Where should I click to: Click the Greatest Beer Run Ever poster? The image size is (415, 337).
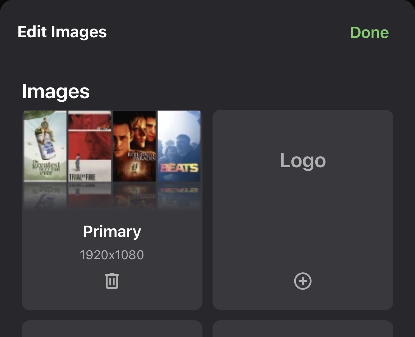tap(45, 146)
